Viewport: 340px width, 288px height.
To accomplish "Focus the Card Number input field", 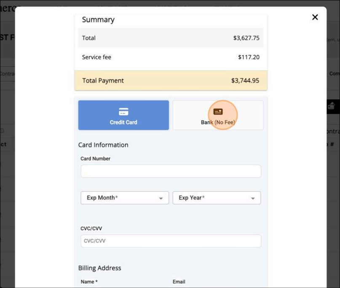I will click(x=171, y=171).
